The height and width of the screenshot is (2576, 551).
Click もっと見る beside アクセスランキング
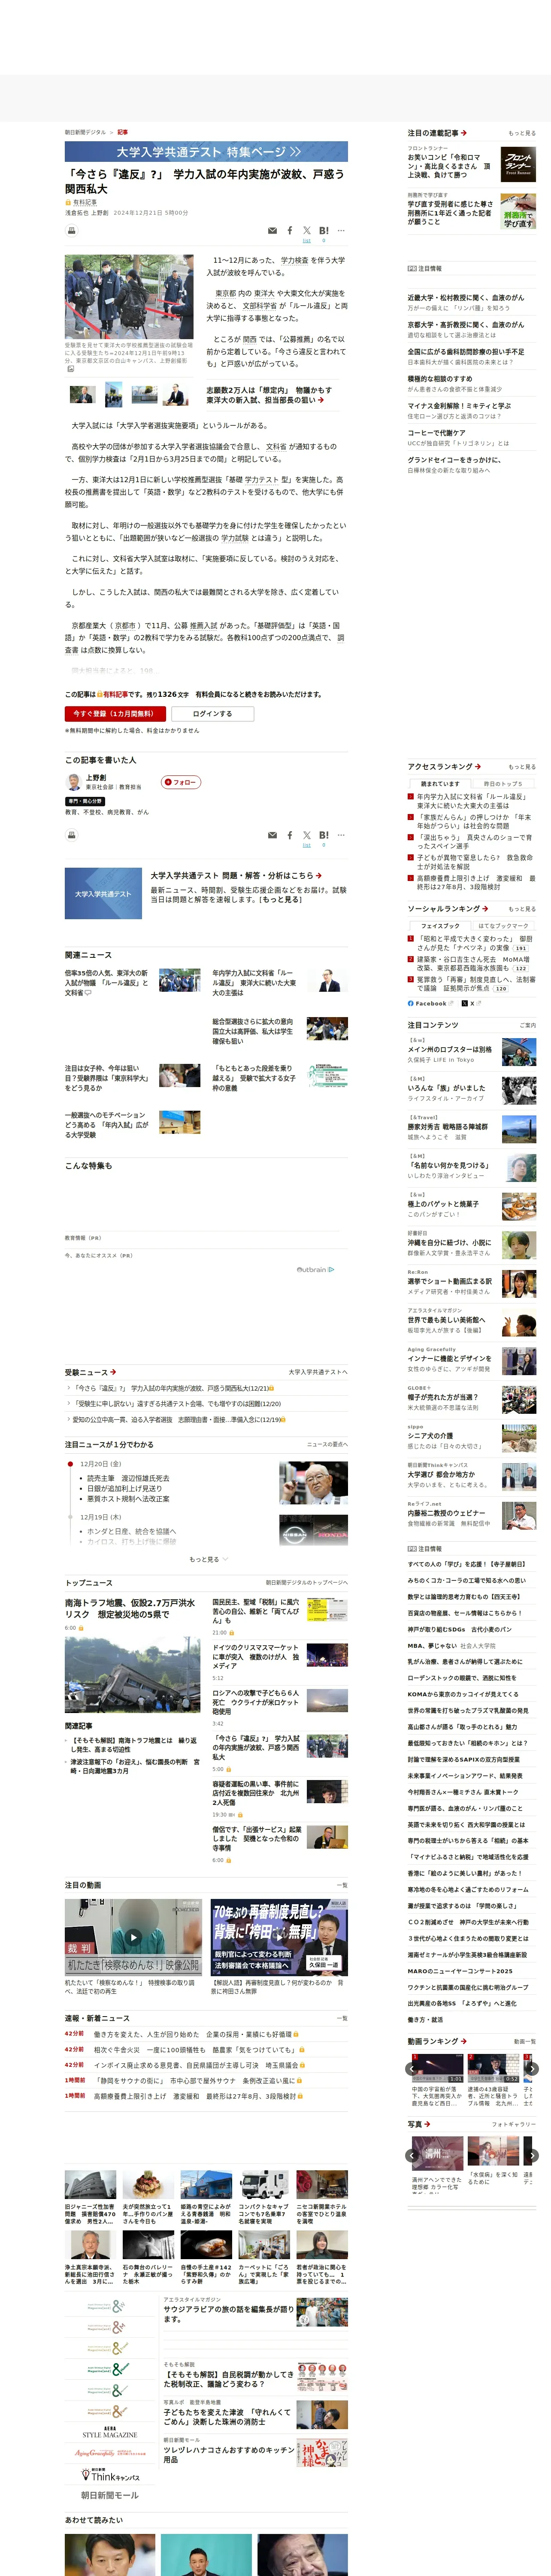[x=521, y=767]
